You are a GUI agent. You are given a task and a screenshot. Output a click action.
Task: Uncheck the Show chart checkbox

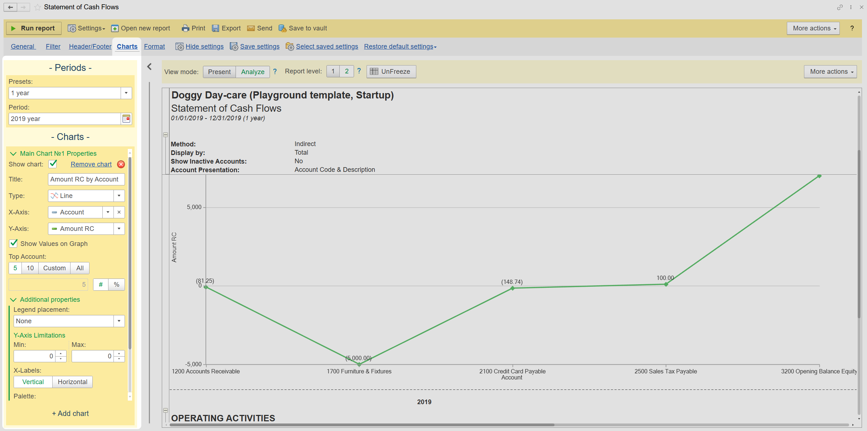click(53, 164)
